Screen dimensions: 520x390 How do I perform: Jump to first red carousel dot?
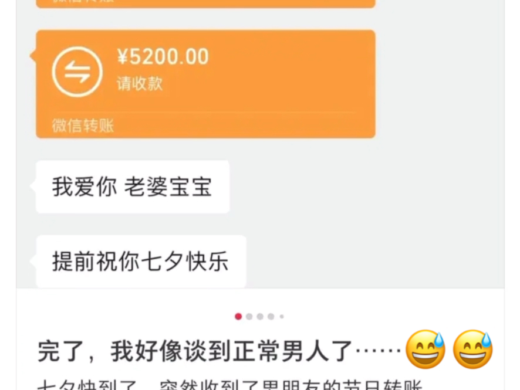238,317
